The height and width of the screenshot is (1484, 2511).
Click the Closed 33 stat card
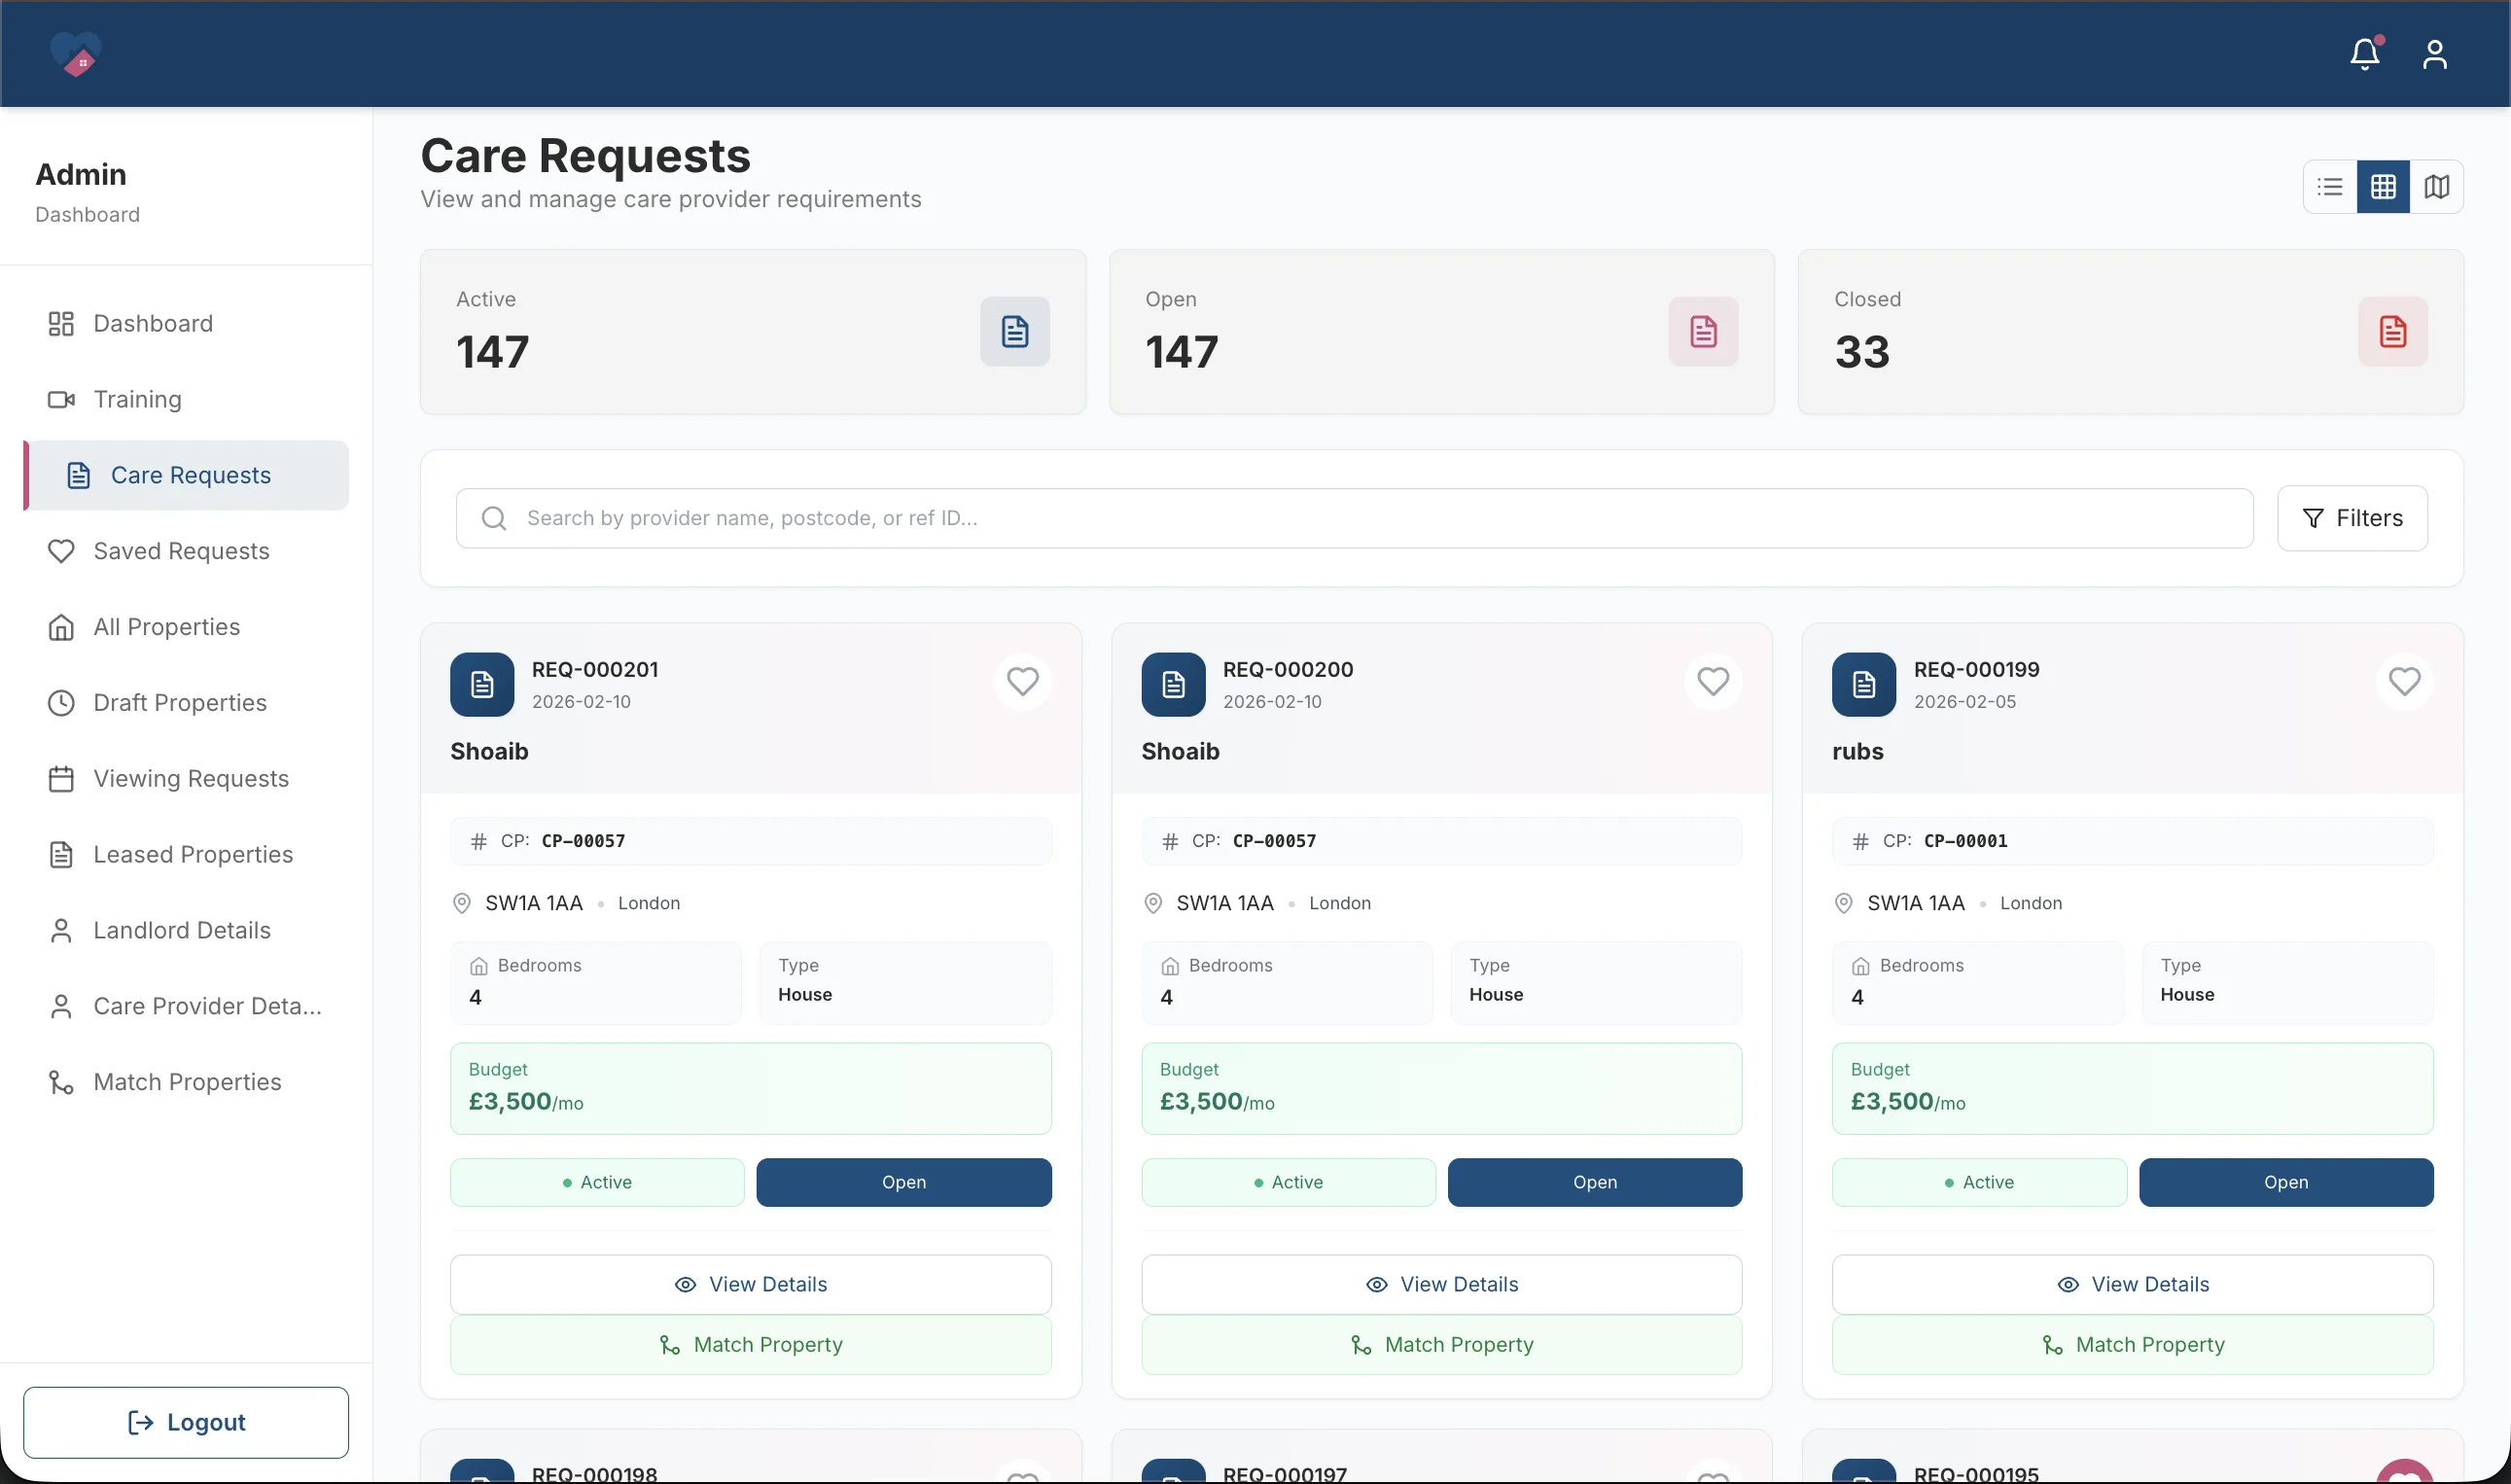pos(2131,332)
